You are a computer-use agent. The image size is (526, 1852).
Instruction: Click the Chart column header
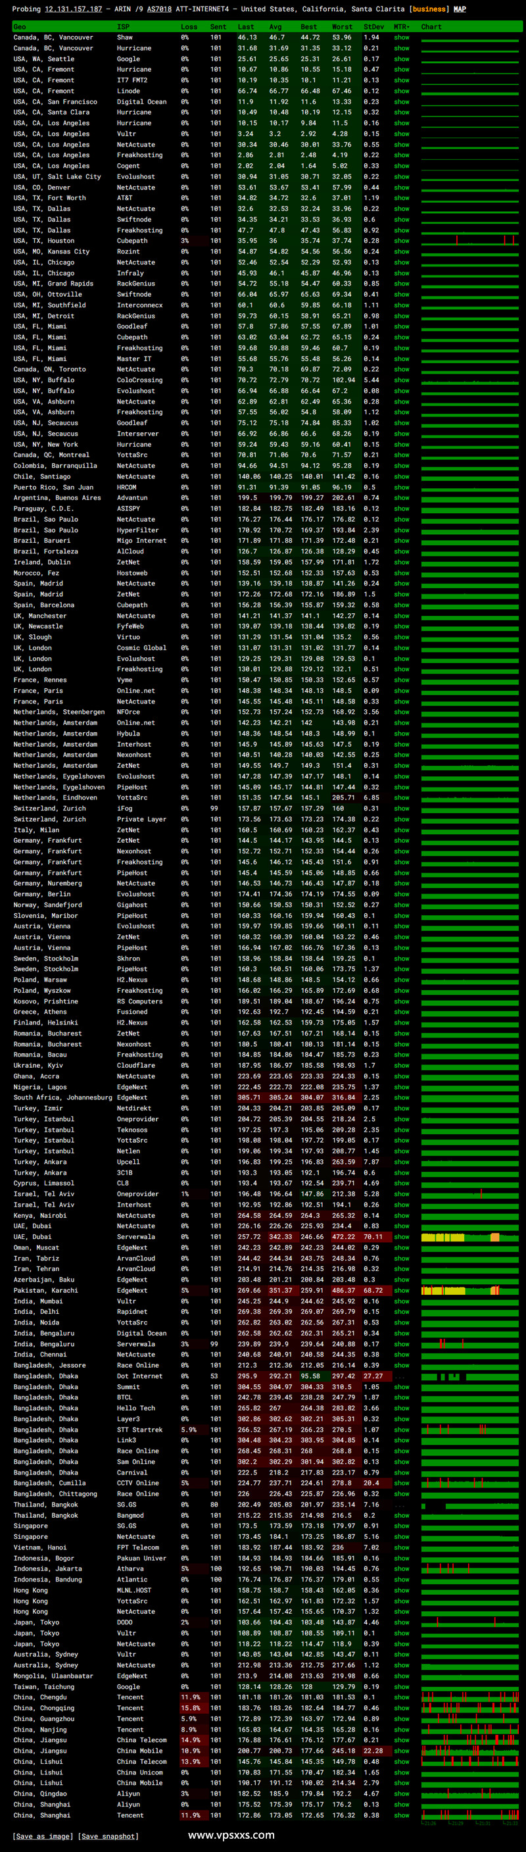[431, 26]
